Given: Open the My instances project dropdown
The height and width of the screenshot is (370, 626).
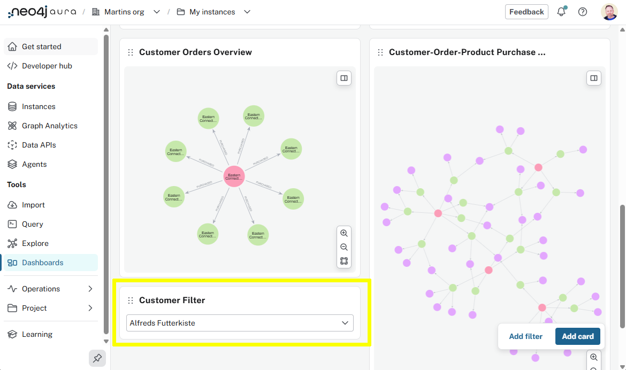Looking at the screenshot, I should point(247,11).
